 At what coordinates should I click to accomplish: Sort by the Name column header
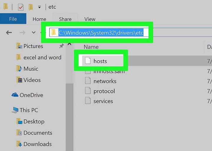click(x=91, y=47)
